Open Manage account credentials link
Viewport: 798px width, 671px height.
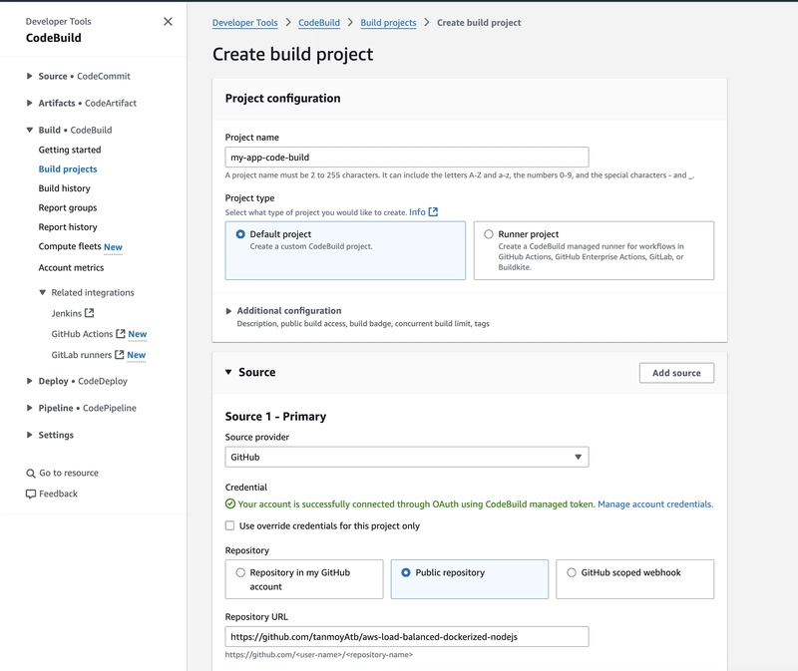(x=655, y=504)
